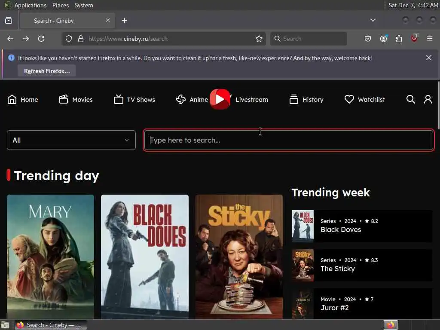Open Juror #2 in Trending week list
The width and height of the screenshot is (440, 330).
(x=362, y=304)
